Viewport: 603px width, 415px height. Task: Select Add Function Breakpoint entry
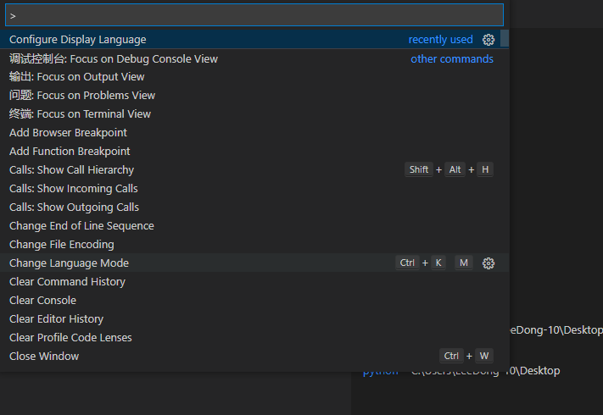point(70,152)
